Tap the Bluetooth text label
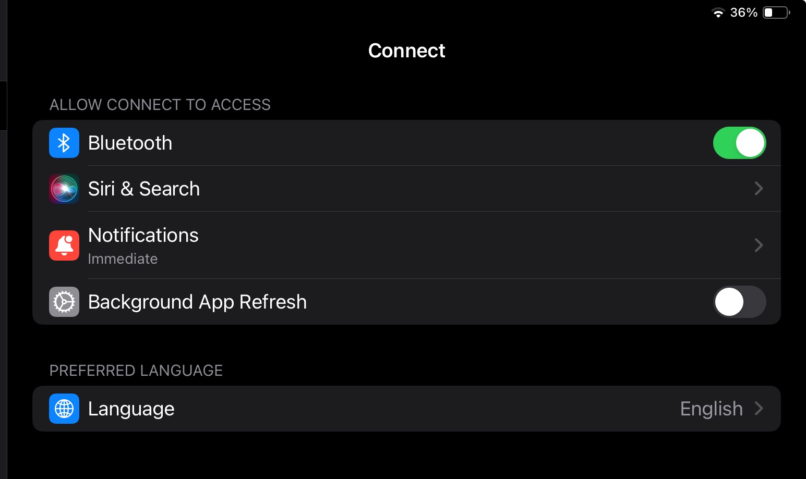Screen dimensions: 806x479 click(130, 143)
